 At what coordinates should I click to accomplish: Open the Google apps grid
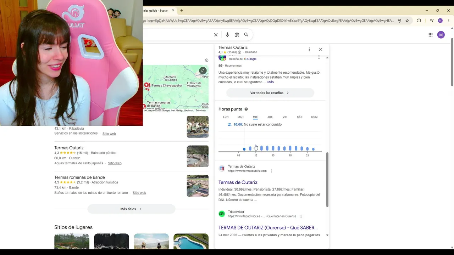[x=431, y=35]
